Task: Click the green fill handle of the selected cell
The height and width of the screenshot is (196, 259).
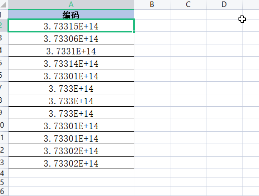Action: click(134, 31)
